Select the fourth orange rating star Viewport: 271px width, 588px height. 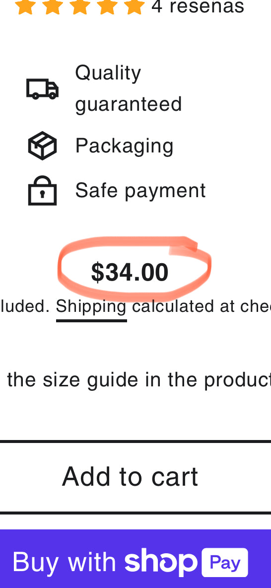coord(107,7)
